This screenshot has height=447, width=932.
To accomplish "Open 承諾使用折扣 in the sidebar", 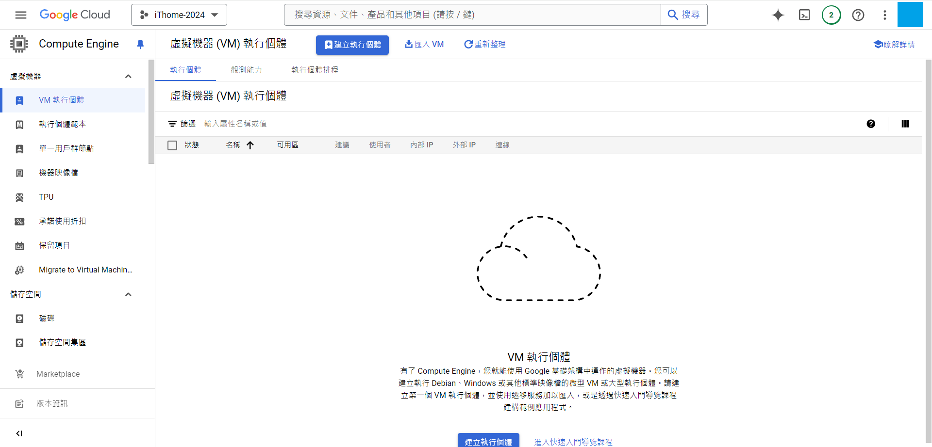I will point(73,222).
